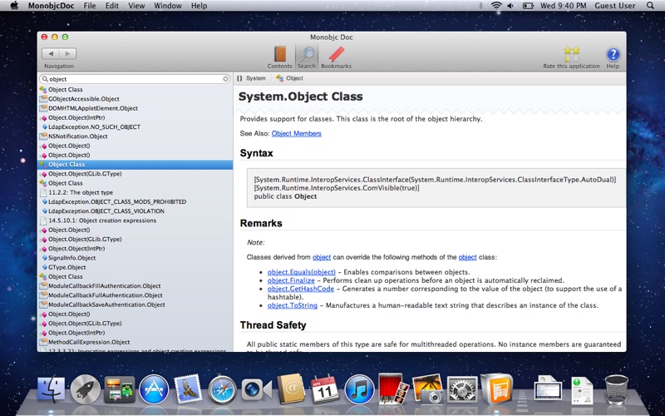Select ModuleCallbackFillAuthentication.Object result

tap(135, 285)
